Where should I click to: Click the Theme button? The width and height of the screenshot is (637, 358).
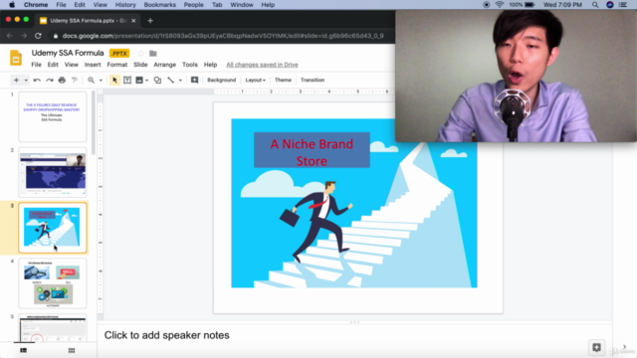click(x=283, y=80)
